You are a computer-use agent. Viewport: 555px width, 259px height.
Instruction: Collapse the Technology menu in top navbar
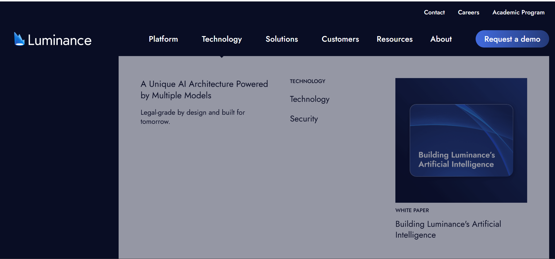coord(221,39)
